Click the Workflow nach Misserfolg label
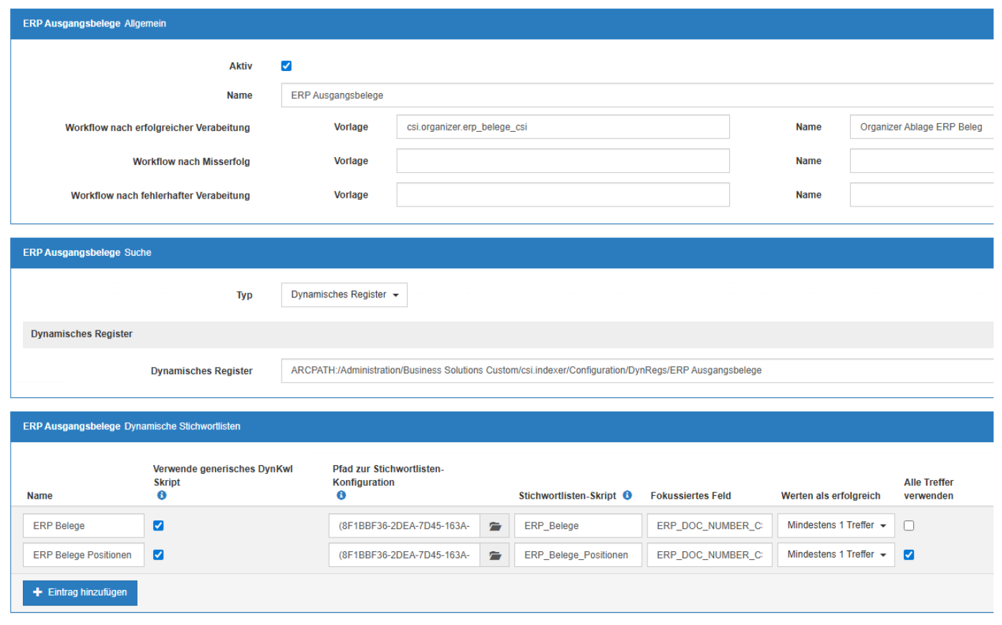 [x=191, y=162]
